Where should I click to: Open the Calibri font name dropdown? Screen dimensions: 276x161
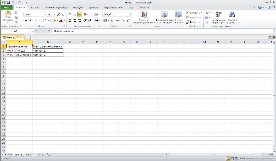point(46,14)
